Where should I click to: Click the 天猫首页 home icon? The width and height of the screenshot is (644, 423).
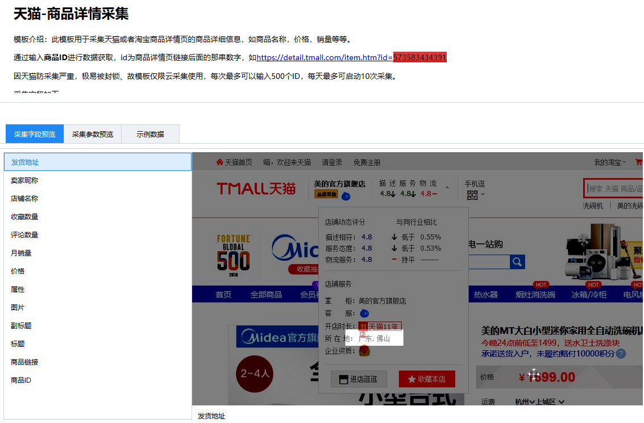coord(220,162)
